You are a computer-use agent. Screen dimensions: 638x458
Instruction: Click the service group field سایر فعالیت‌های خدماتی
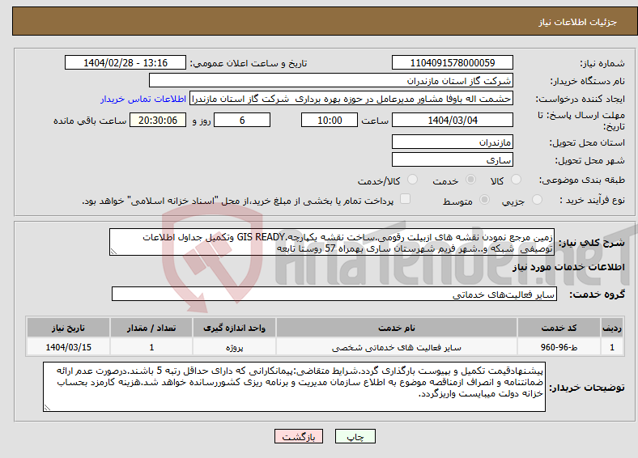334,294
